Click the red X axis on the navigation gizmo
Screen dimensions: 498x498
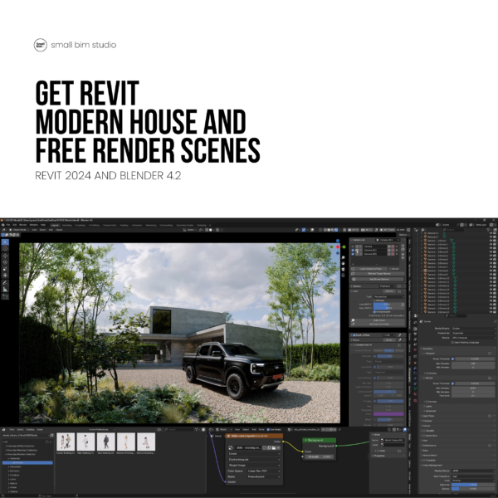coord(337,247)
